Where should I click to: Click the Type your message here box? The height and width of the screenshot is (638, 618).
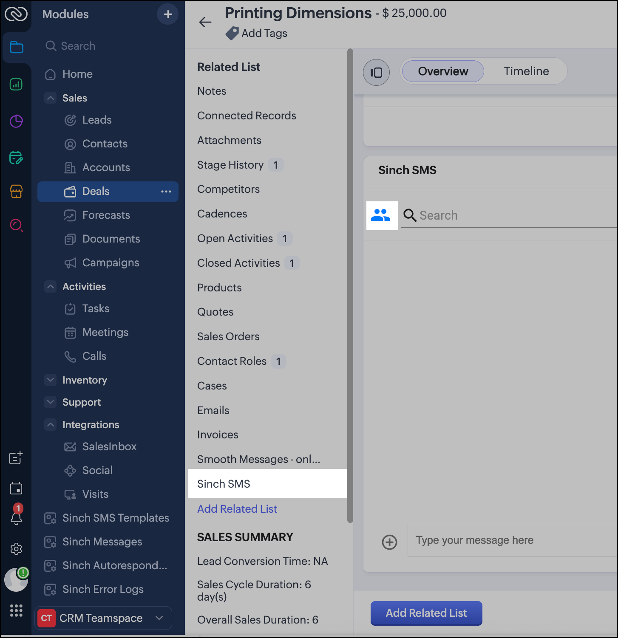click(513, 540)
